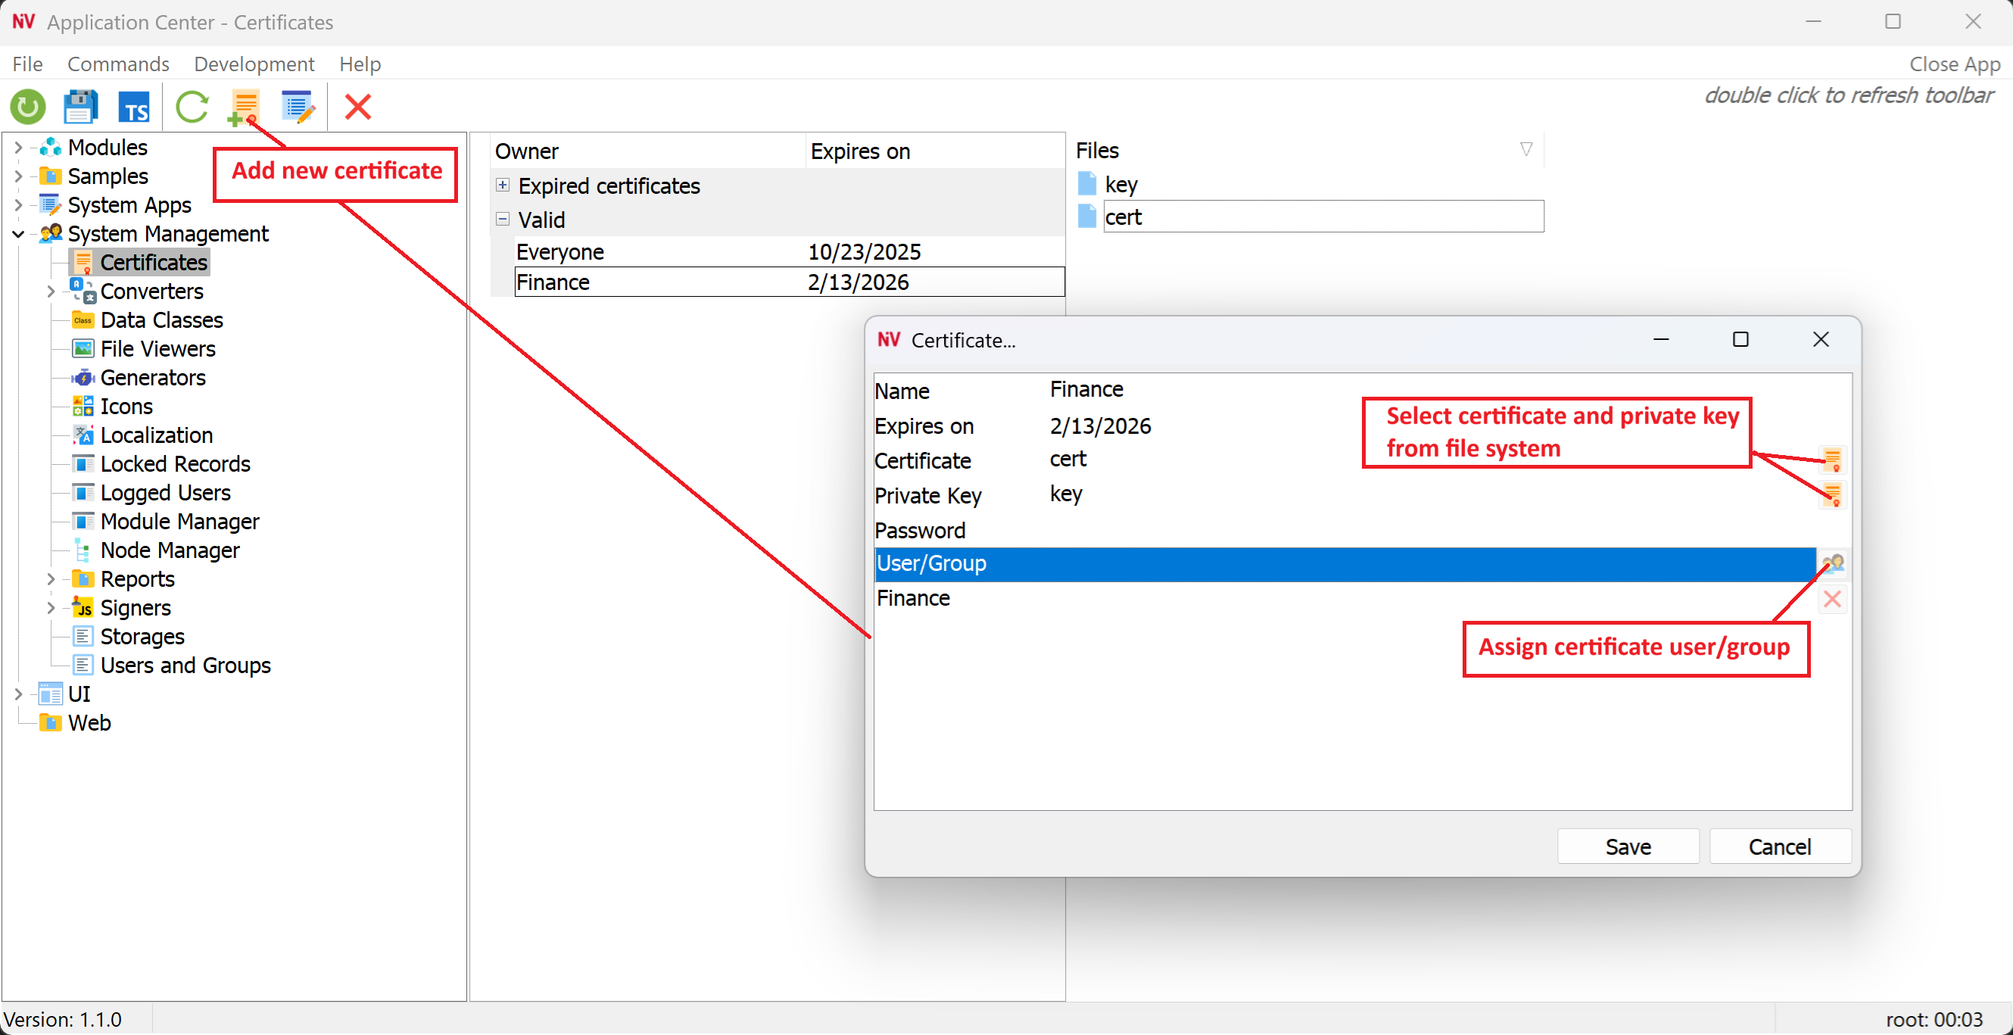
Task: Click the green circular refresh icon
Action: tap(192, 107)
